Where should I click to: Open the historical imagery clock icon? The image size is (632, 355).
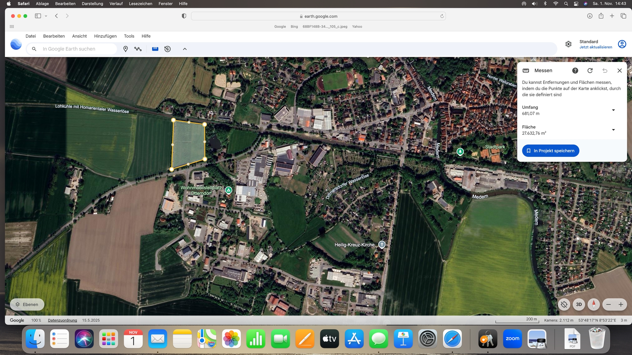tap(168, 49)
